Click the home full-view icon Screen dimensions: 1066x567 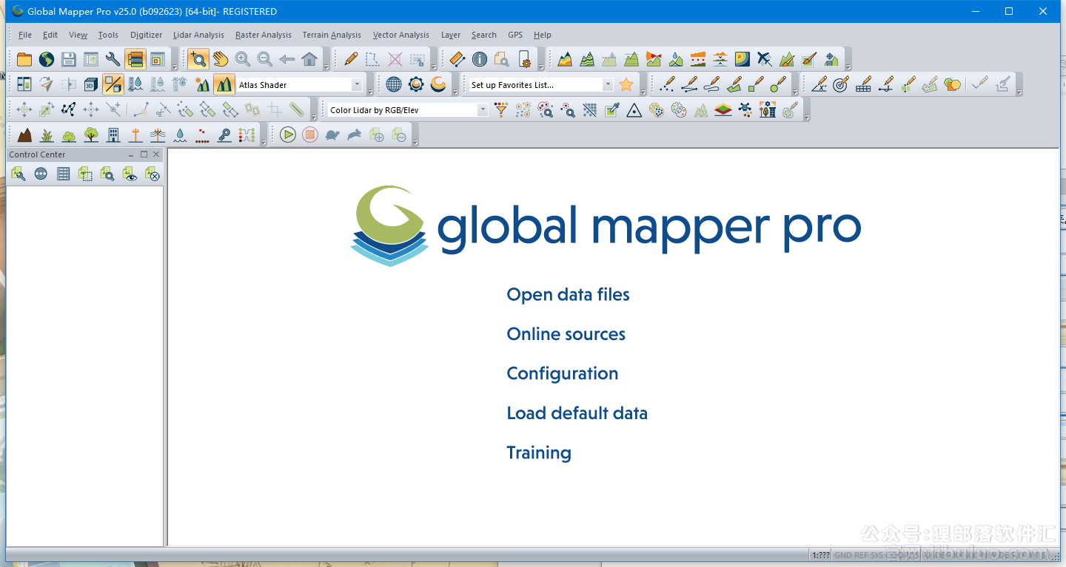(x=309, y=60)
